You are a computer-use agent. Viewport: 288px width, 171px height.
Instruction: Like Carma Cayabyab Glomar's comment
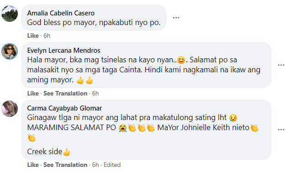(x=33, y=165)
